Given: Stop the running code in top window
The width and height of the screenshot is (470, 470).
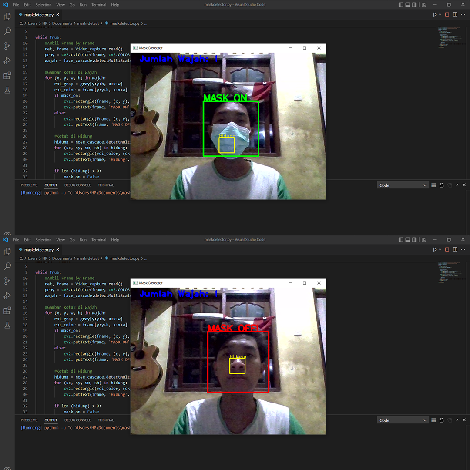Looking at the screenshot, I should tap(447, 14).
